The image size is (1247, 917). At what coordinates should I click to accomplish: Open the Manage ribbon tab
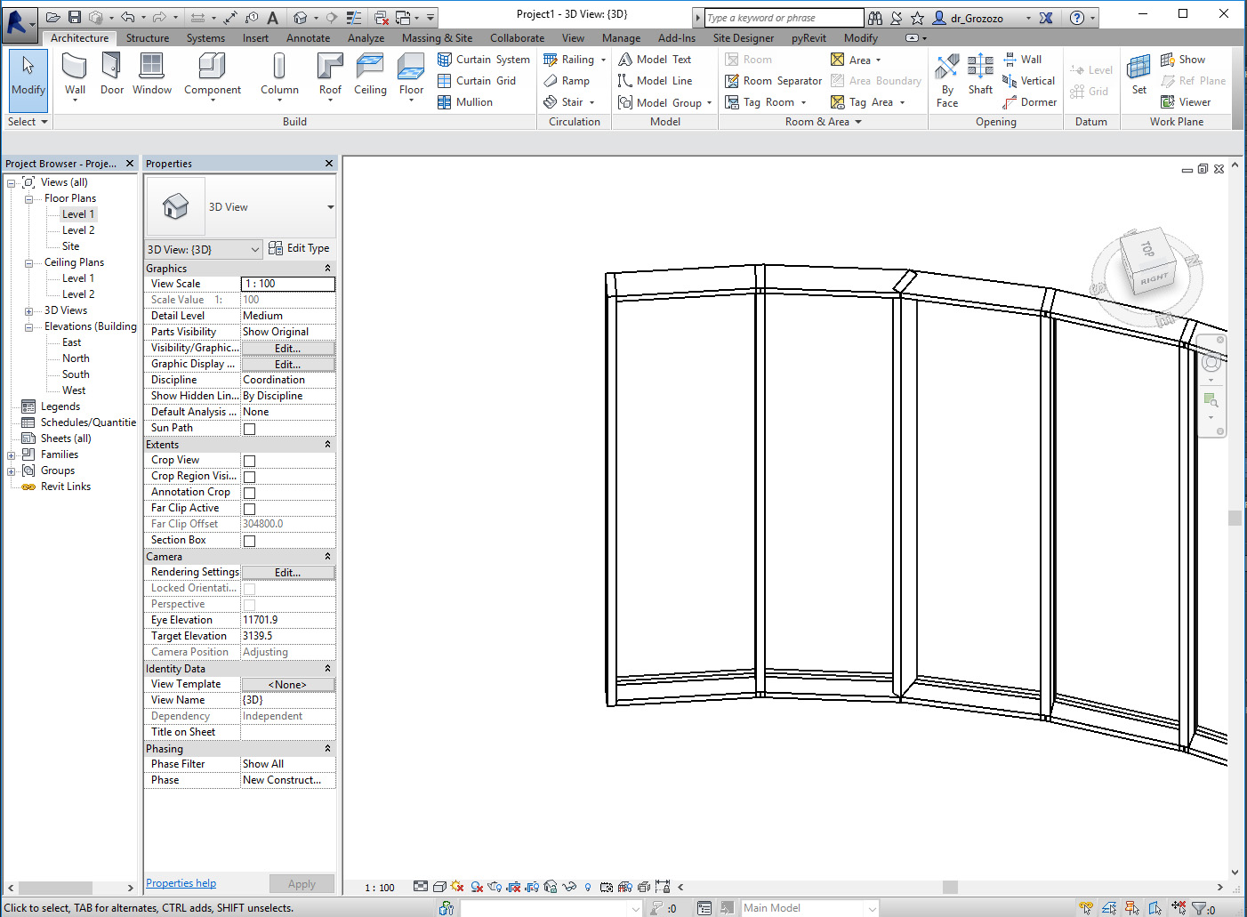(x=621, y=37)
